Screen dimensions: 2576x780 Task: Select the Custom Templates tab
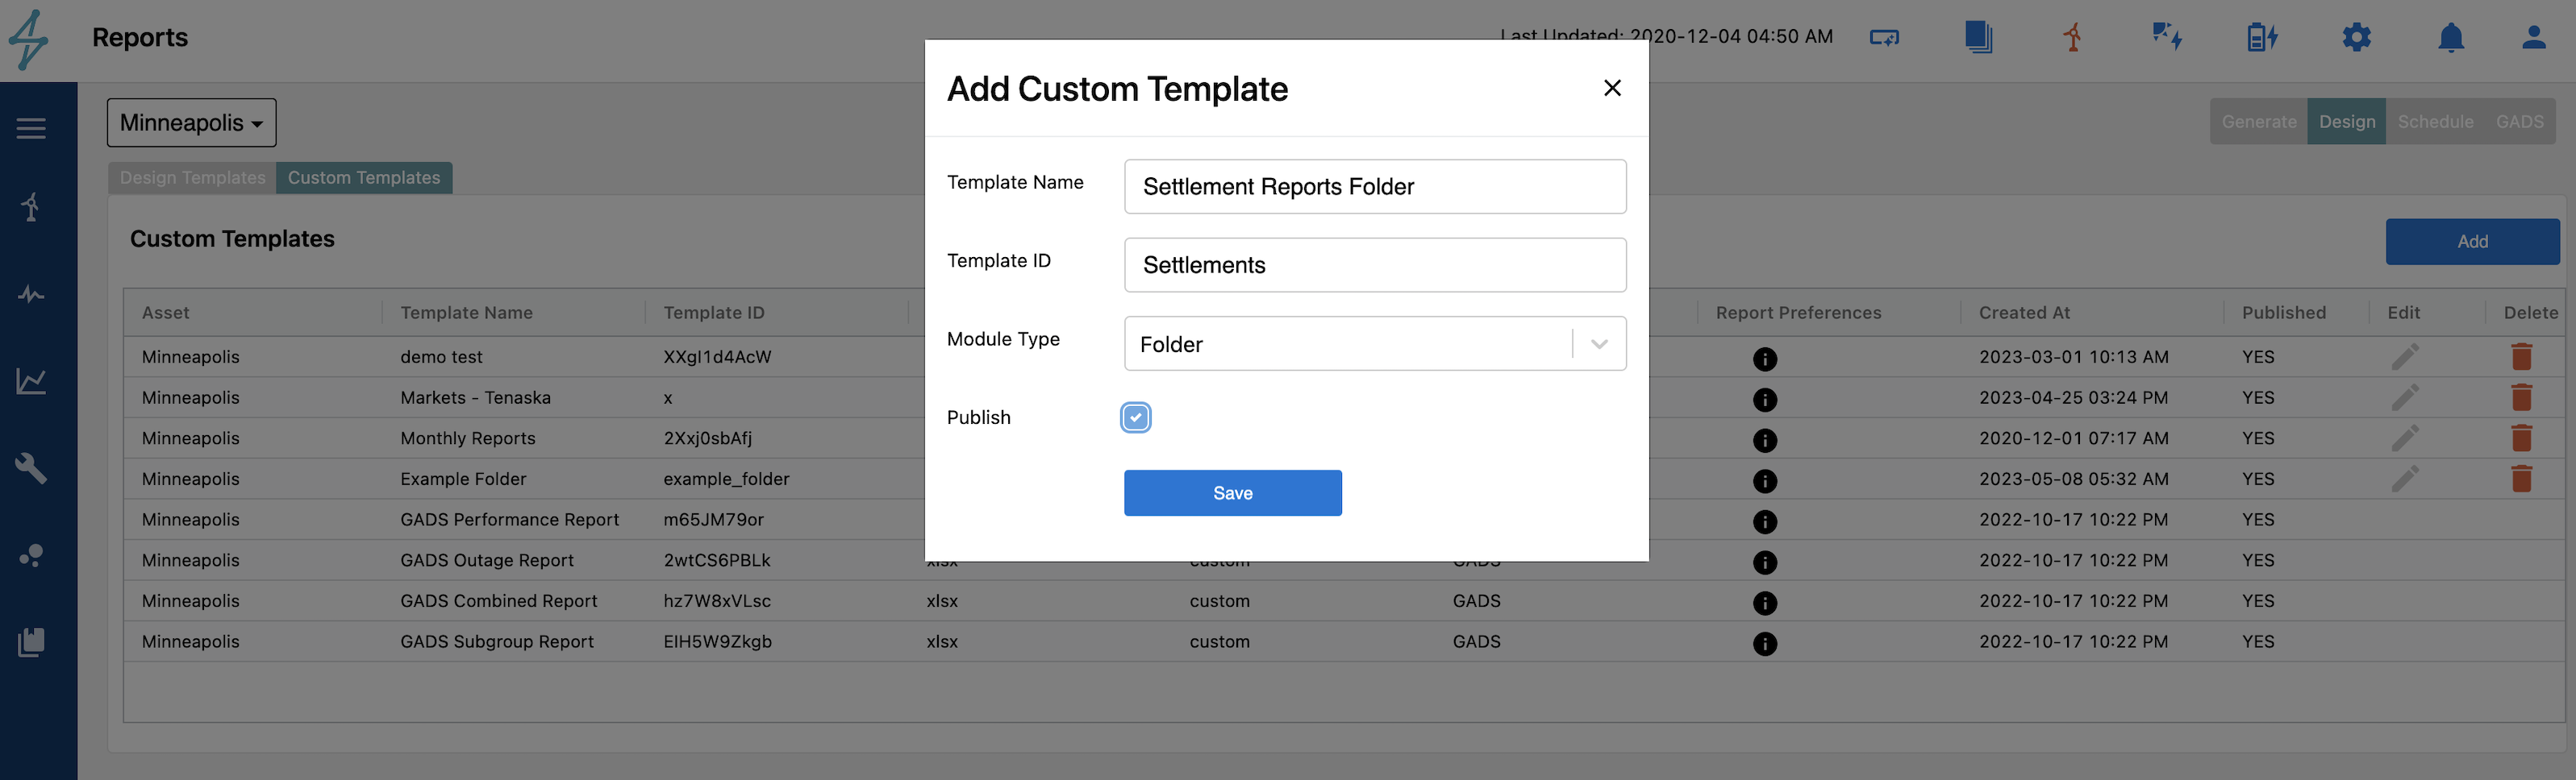pyautogui.click(x=364, y=178)
